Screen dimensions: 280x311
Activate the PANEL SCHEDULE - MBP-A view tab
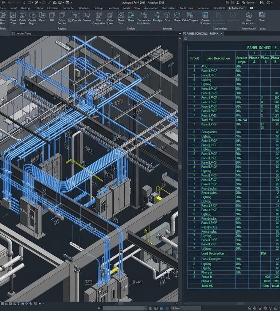pyautogui.click(x=202, y=34)
